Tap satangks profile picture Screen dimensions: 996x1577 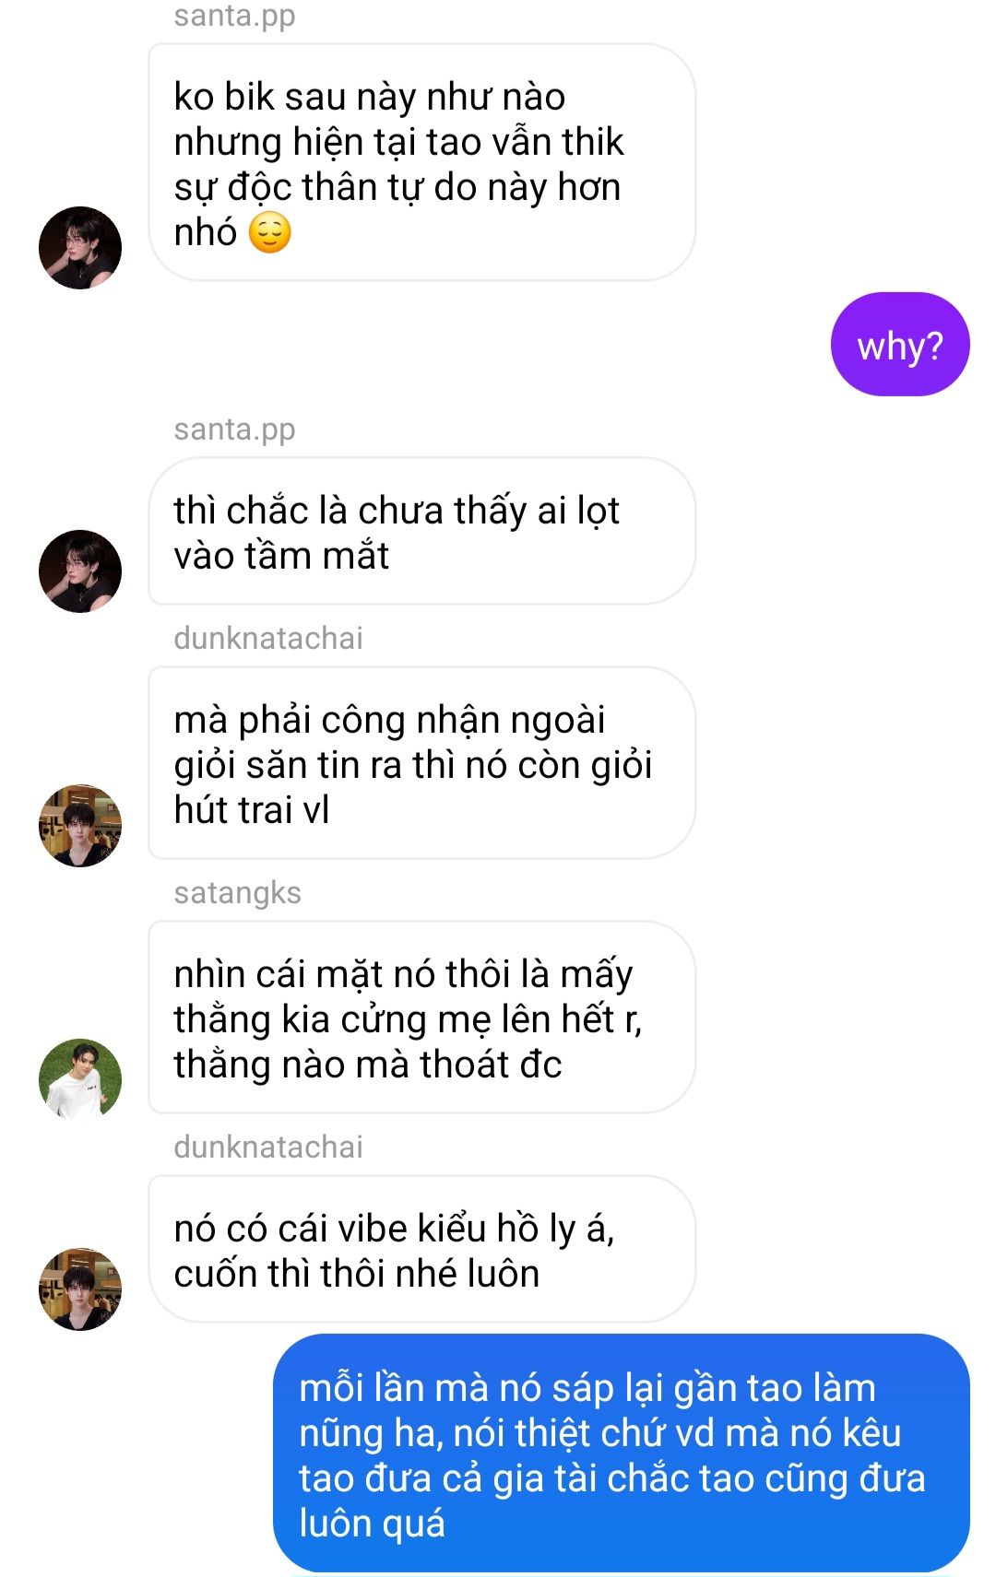point(80,1080)
